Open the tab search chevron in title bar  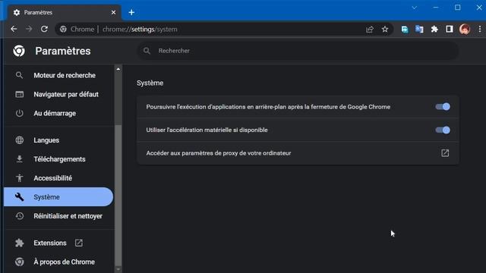pyautogui.click(x=414, y=8)
